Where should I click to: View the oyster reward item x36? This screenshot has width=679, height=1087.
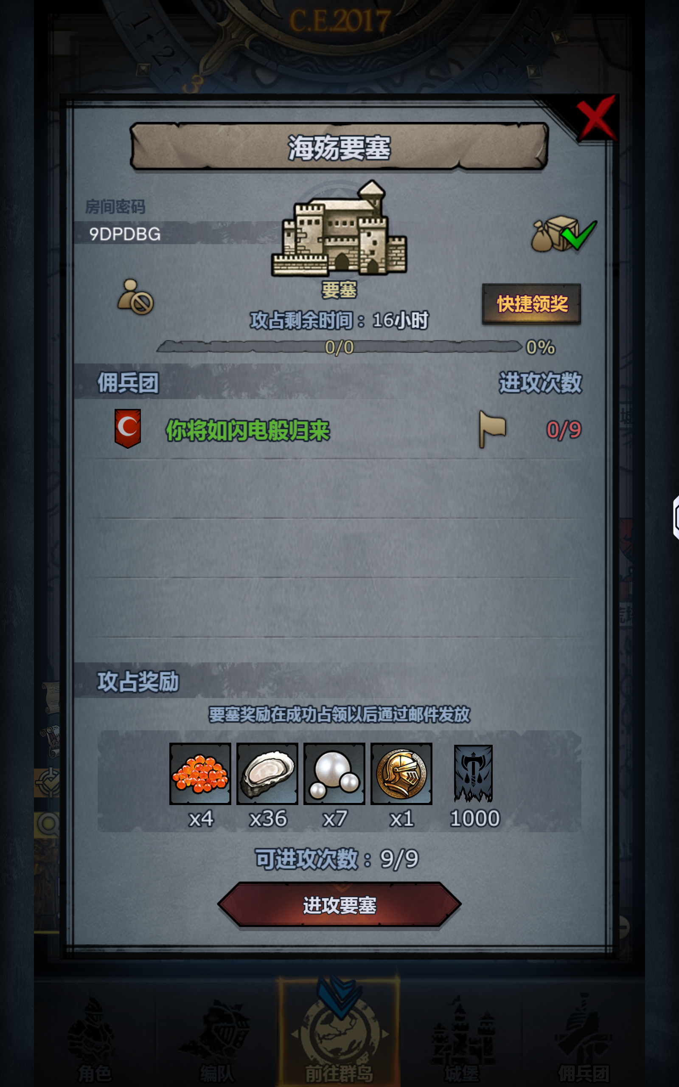[267, 774]
